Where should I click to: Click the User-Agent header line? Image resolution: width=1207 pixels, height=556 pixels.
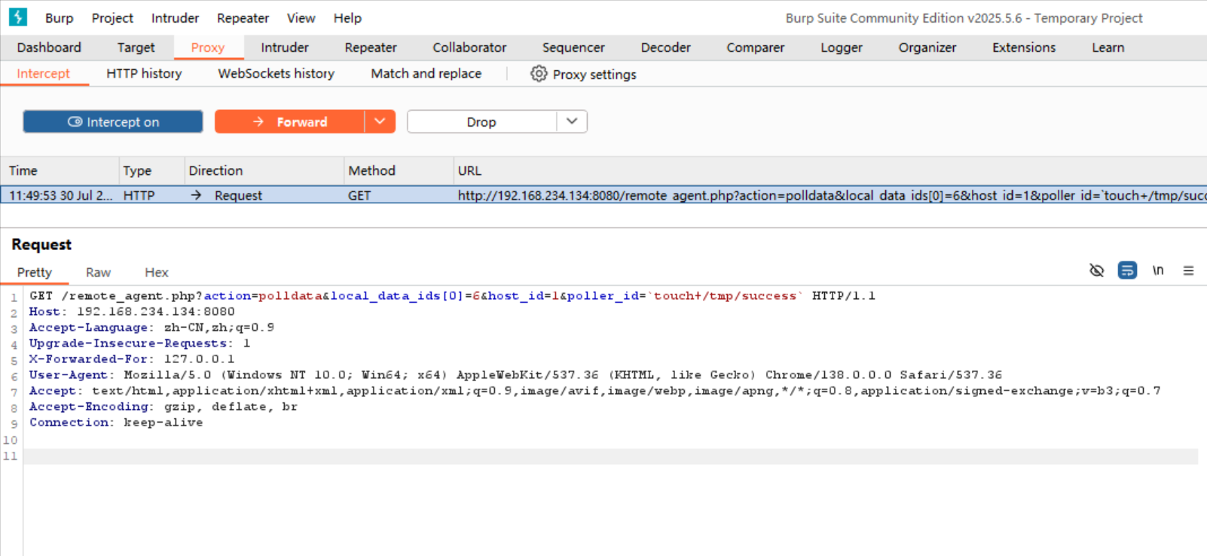(515, 375)
